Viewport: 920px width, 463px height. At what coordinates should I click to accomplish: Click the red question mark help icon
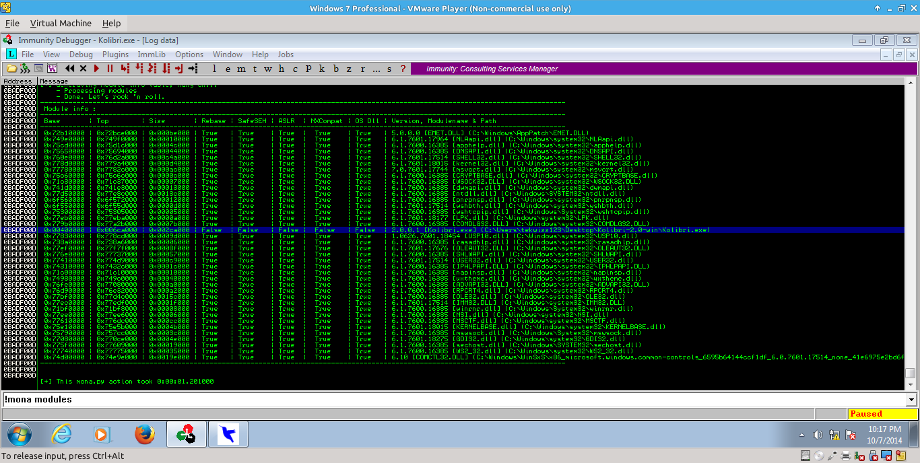[x=403, y=69]
